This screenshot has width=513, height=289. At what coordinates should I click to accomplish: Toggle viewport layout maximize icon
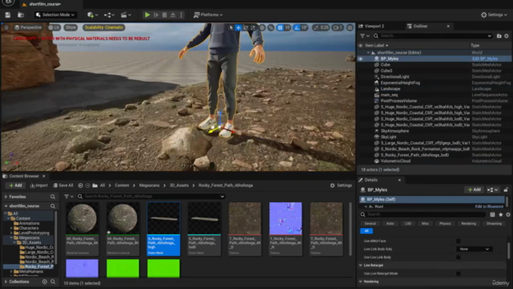349,28
